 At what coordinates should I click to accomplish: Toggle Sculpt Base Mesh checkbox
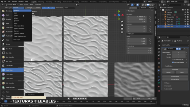[173, 59]
